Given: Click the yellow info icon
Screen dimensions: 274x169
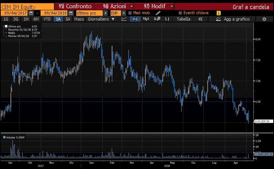Looking at the screenshot, I should tap(219, 13).
